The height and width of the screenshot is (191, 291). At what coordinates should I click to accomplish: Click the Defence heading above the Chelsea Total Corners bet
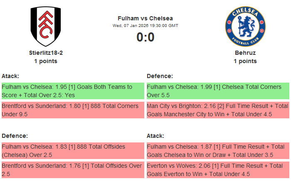point(160,76)
